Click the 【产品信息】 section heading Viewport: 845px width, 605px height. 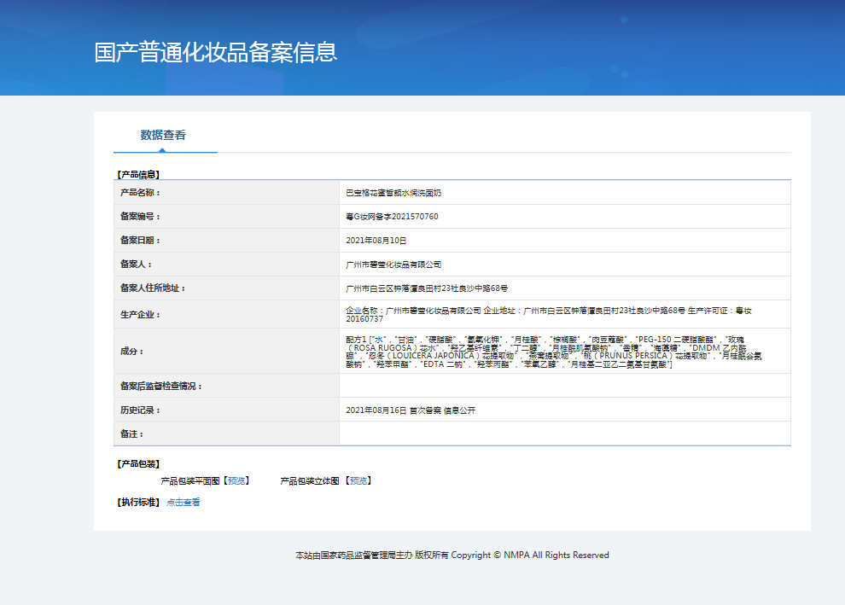[138, 175]
